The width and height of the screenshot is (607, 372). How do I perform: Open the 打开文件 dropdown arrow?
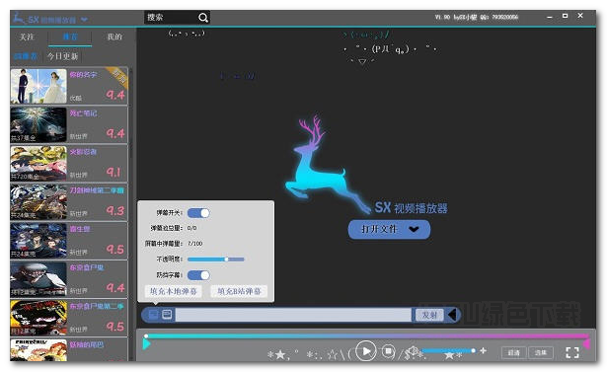point(414,229)
